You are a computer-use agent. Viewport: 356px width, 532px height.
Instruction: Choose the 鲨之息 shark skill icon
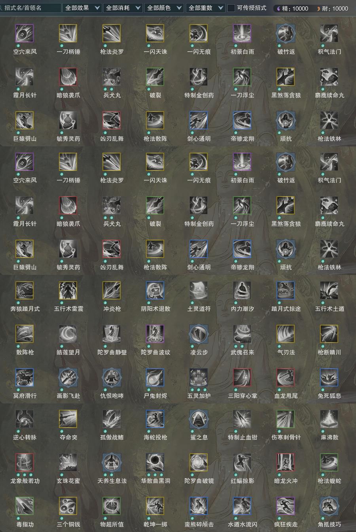pos(199,419)
